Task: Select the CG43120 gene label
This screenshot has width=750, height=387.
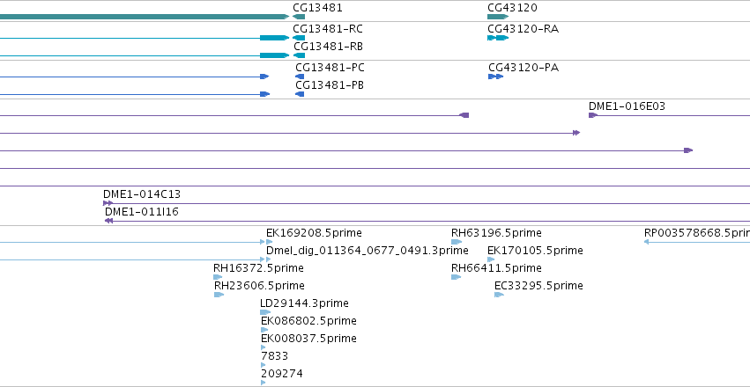Action: tap(512, 8)
